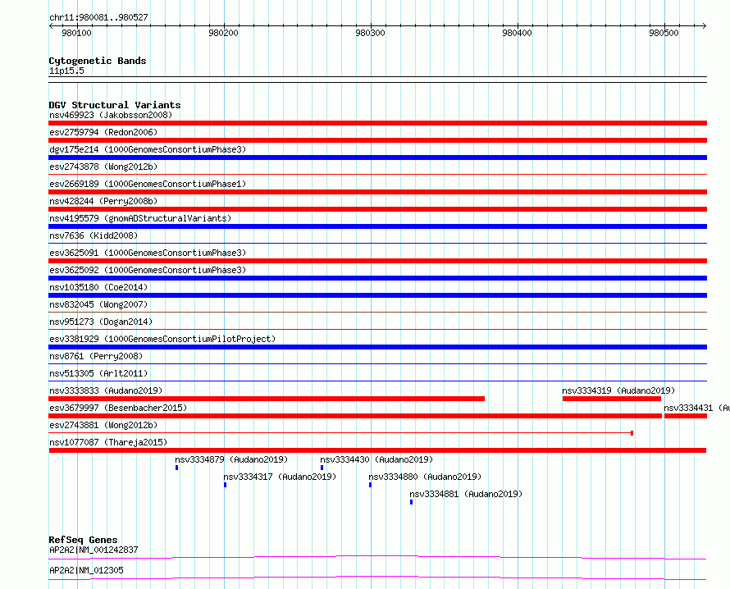Click the small blue nsv3334879 insertion marker

point(177,468)
